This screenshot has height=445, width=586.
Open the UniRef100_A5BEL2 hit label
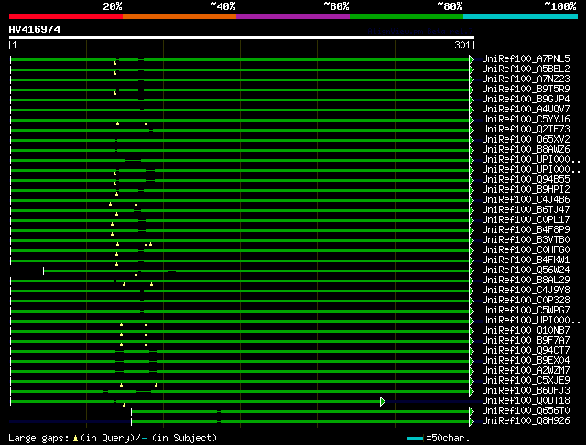[526, 69]
